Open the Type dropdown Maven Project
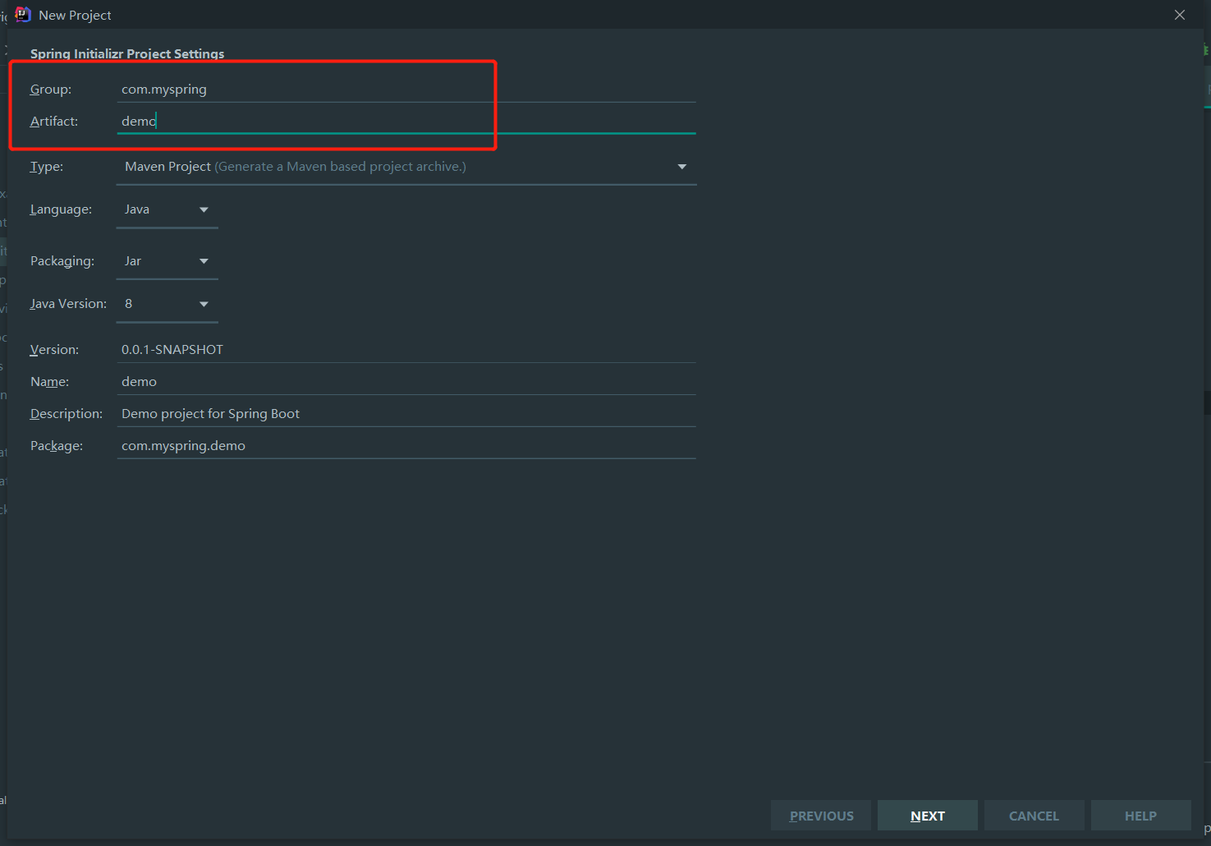 tap(406, 167)
